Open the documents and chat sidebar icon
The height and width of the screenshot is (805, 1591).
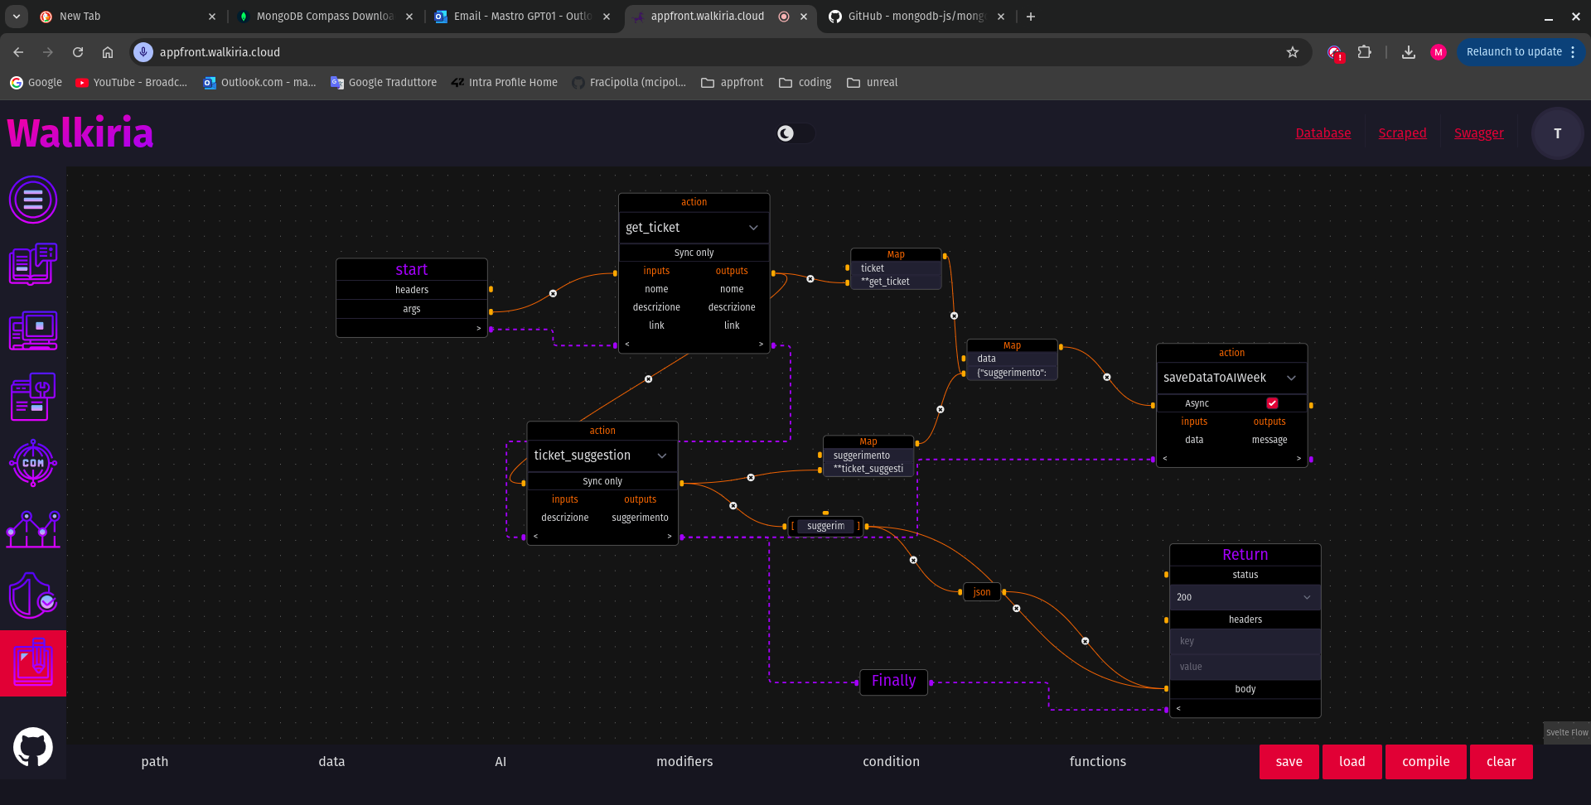[33, 265]
